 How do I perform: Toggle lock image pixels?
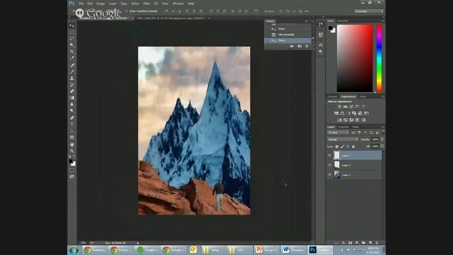343,147
